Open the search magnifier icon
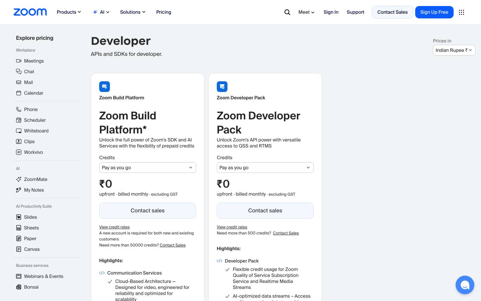Viewport: 481px width, 301px height. coord(287,12)
